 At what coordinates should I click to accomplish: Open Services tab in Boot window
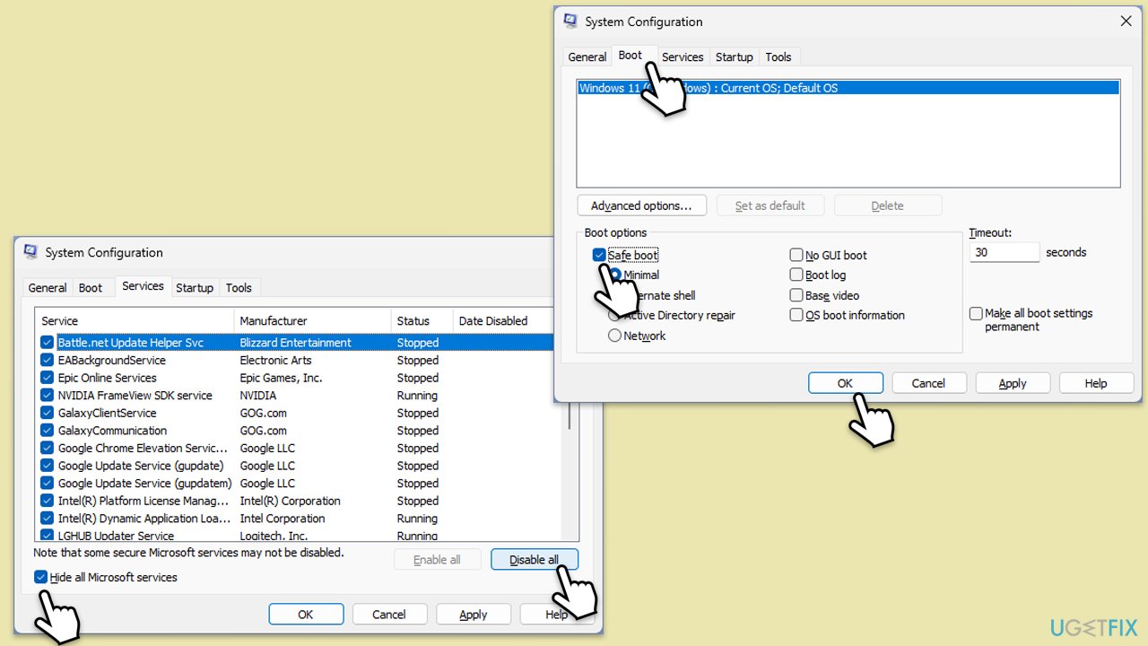tap(683, 57)
